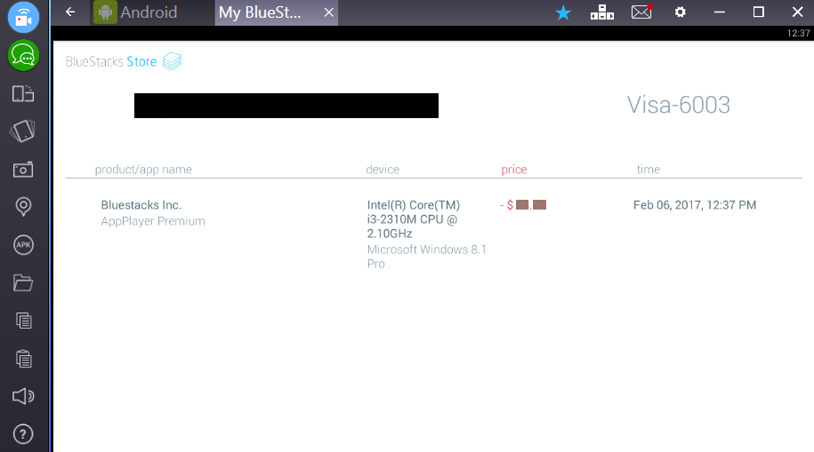Open the set location pin icon

click(23, 207)
